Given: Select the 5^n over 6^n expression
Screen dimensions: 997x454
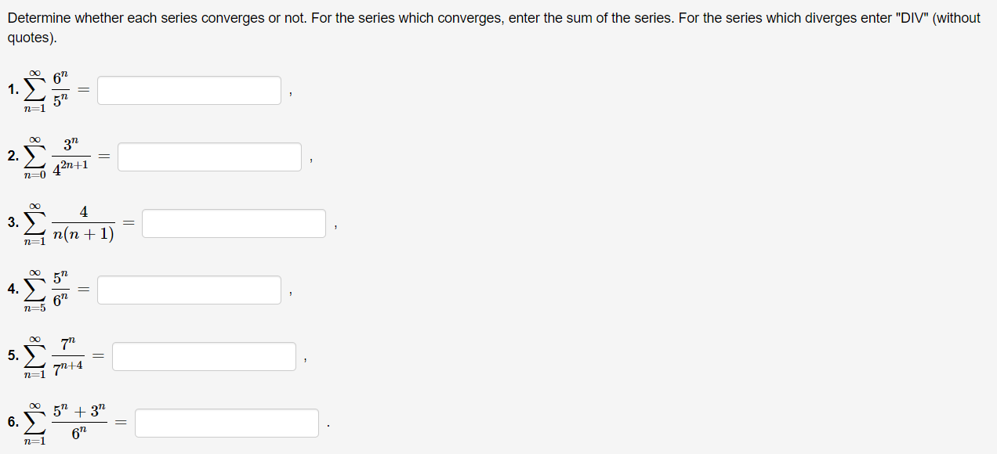Looking at the screenshot, I should [61, 289].
